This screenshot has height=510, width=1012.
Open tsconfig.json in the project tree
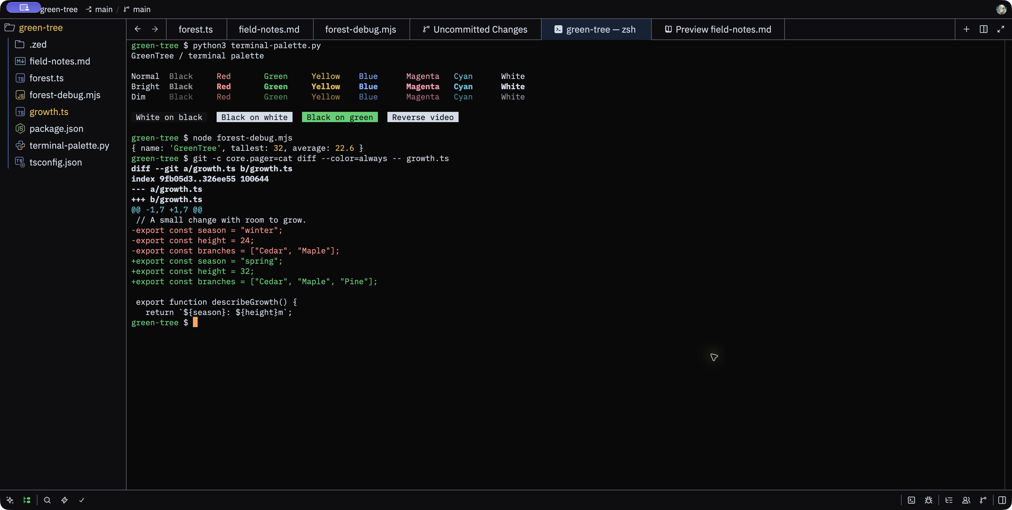click(x=63, y=162)
